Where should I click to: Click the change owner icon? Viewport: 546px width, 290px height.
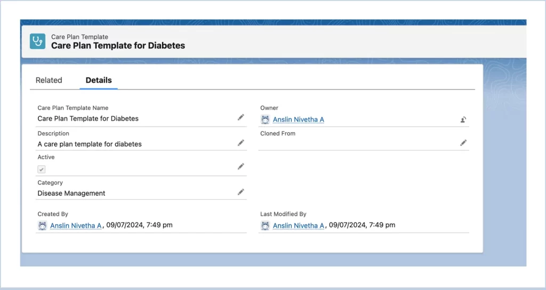463,120
